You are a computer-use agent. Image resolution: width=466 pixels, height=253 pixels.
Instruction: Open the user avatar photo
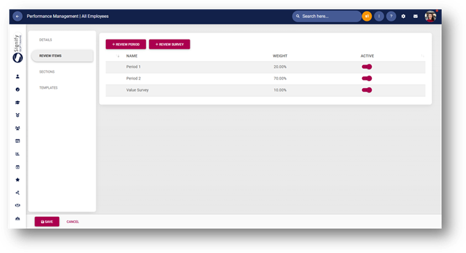click(430, 17)
